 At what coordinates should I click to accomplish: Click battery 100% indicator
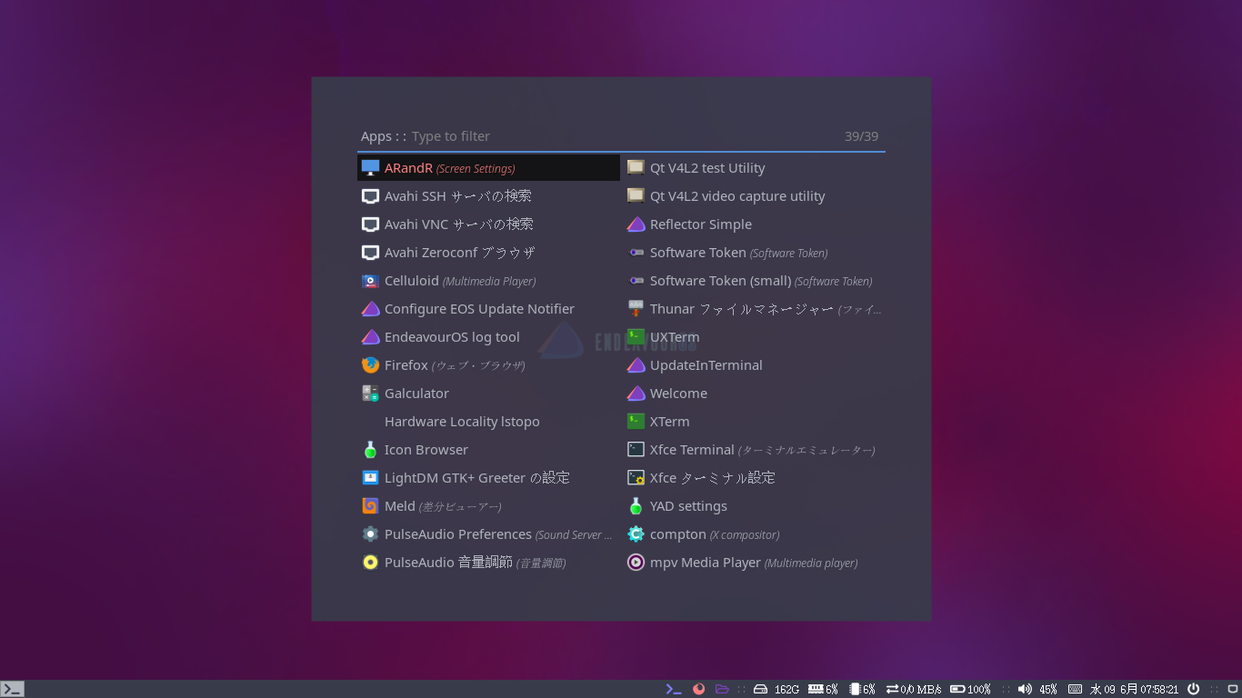[970, 690]
